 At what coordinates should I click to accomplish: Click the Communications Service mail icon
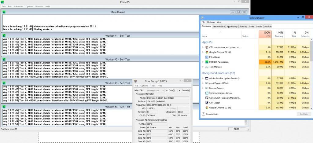point(207,93)
